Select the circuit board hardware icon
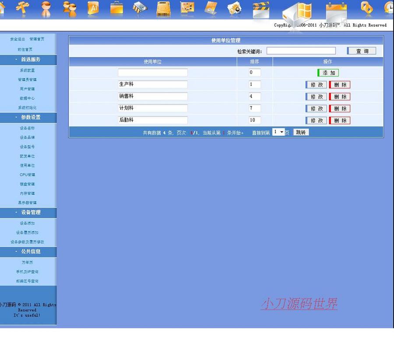Image resolution: width=394 pixels, height=346 pixels. [x=187, y=9]
